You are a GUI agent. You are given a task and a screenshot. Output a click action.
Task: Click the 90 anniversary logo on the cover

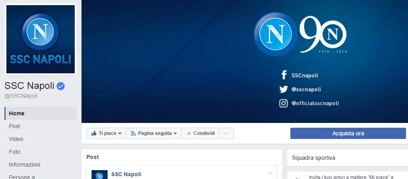point(323,34)
